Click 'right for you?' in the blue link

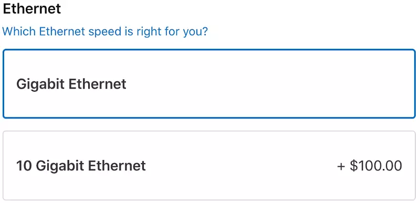click(172, 32)
